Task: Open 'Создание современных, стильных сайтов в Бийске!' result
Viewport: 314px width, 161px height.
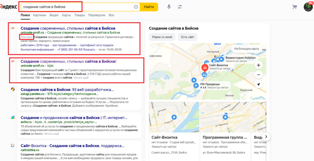Action: tap(69, 61)
